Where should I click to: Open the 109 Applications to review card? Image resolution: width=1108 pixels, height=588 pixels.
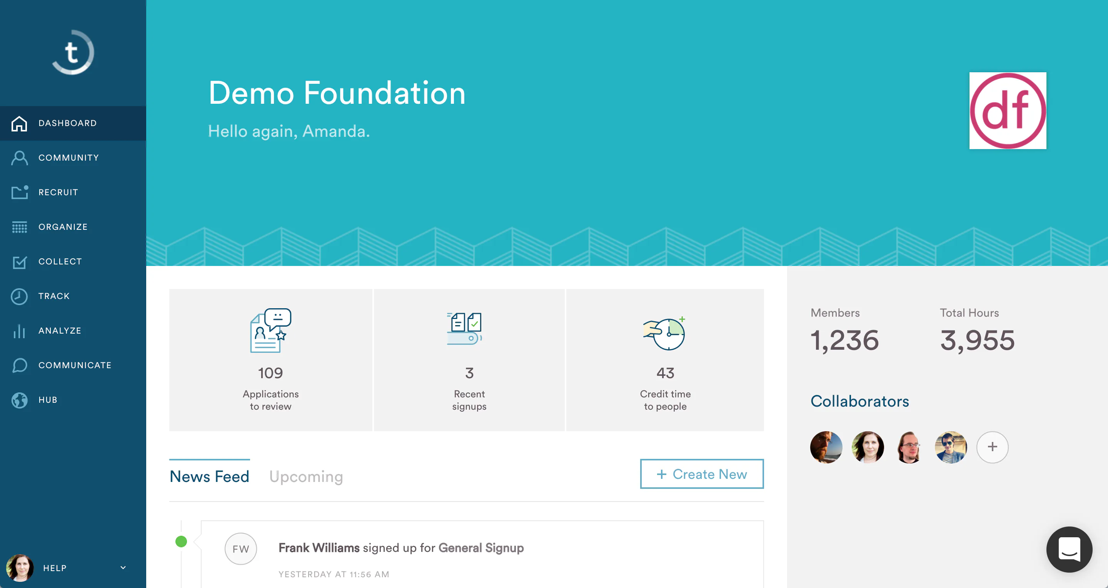(270, 360)
